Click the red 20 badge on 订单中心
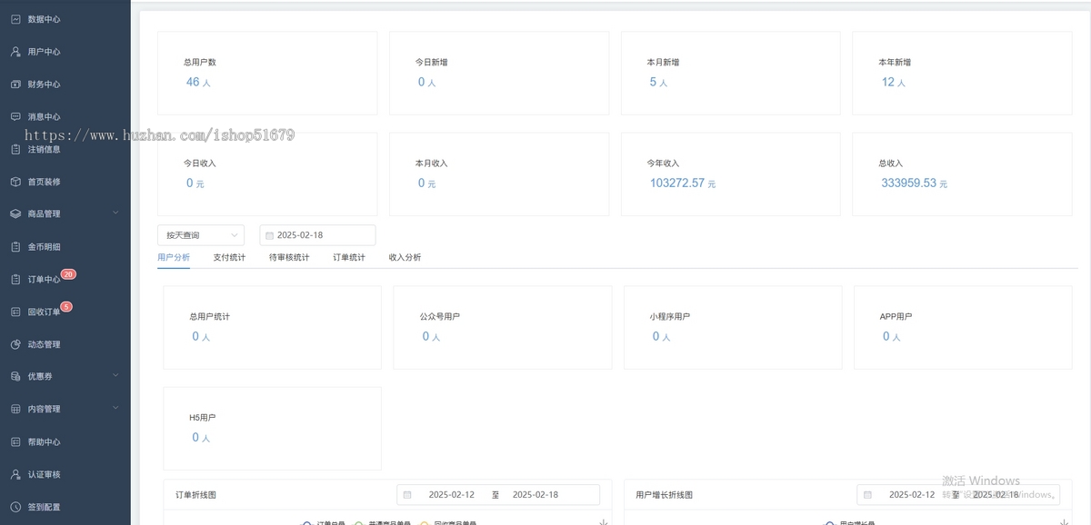Screen dimensions: 1091x525 [x=68, y=273]
